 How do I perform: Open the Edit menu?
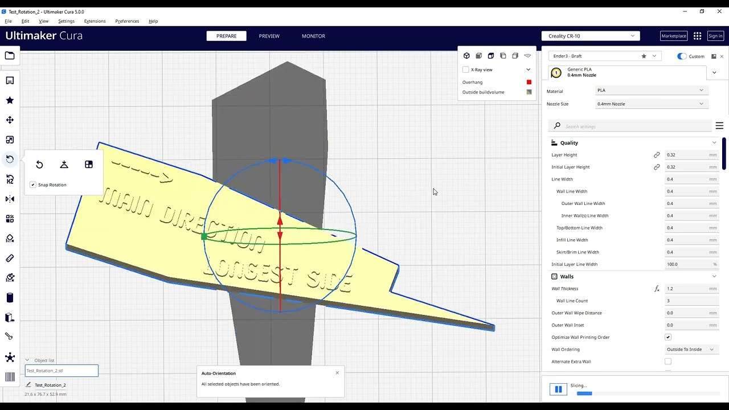(x=25, y=21)
